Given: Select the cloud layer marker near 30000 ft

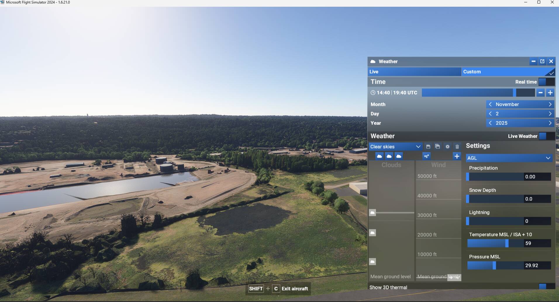Looking at the screenshot, I should [372, 213].
